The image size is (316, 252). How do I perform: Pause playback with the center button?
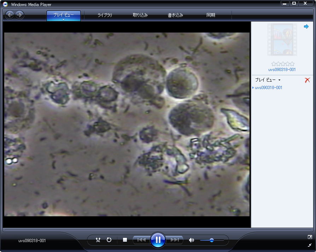158,240
